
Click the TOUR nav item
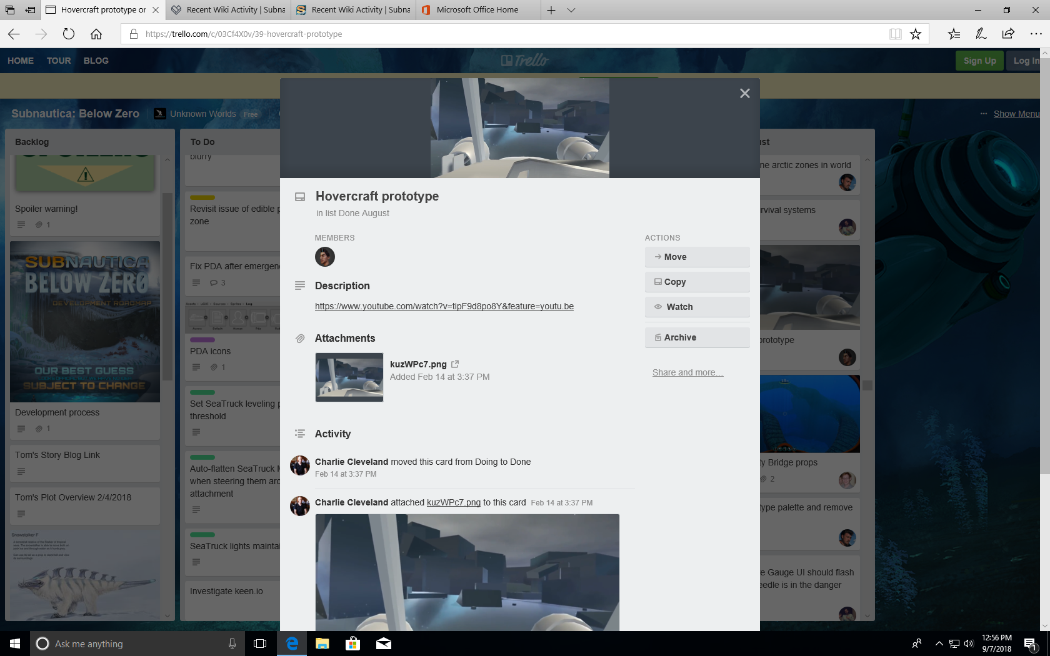(x=59, y=61)
